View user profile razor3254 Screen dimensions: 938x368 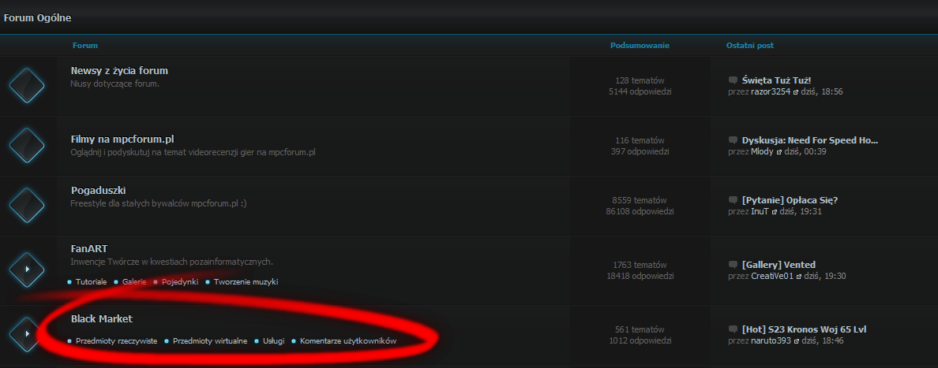[771, 92]
